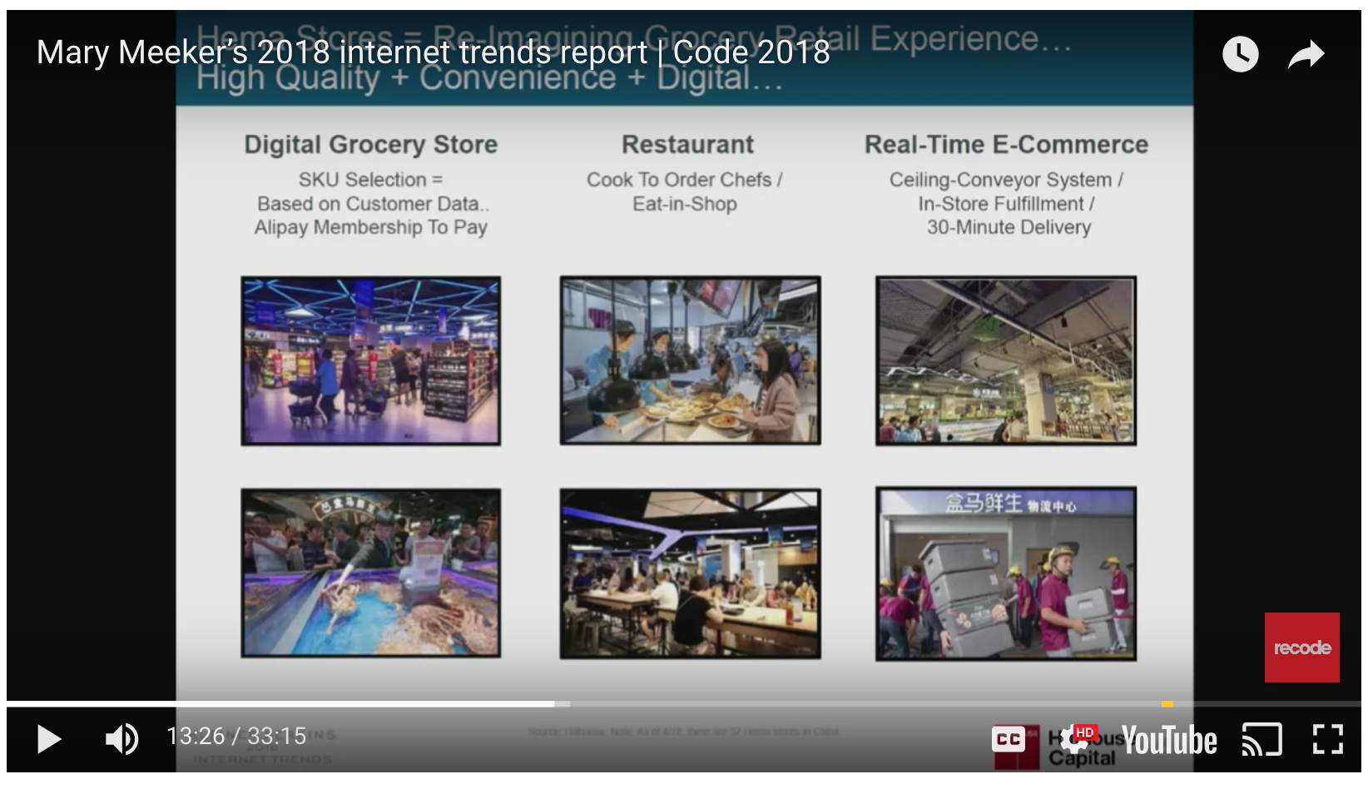
Task: Click the Real-Time E-Commerce heading
Action: (1006, 144)
